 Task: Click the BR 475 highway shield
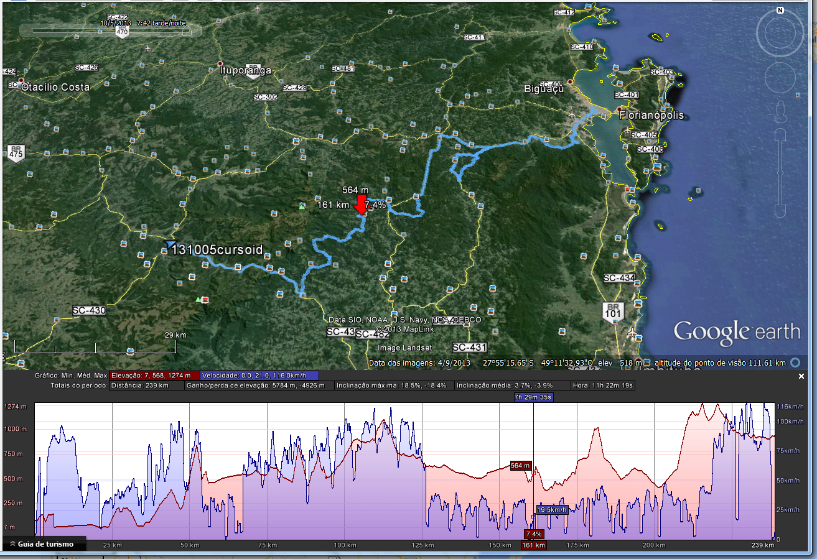[x=16, y=152]
